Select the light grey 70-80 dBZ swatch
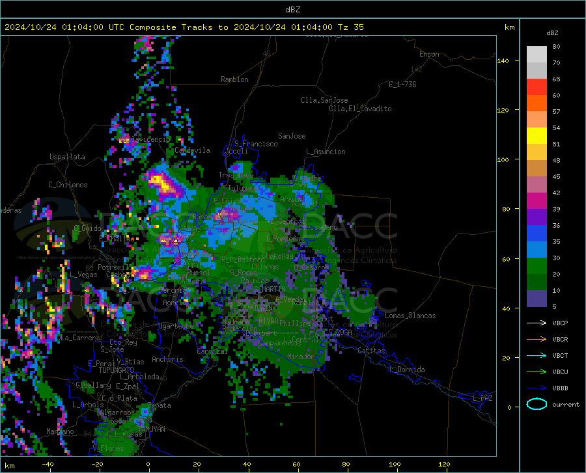The height and width of the screenshot is (473, 586). pyautogui.click(x=537, y=55)
